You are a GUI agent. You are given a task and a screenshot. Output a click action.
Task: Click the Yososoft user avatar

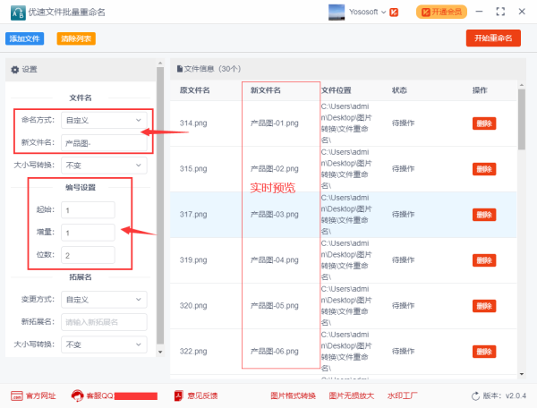pyautogui.click(x=337, y=13)
